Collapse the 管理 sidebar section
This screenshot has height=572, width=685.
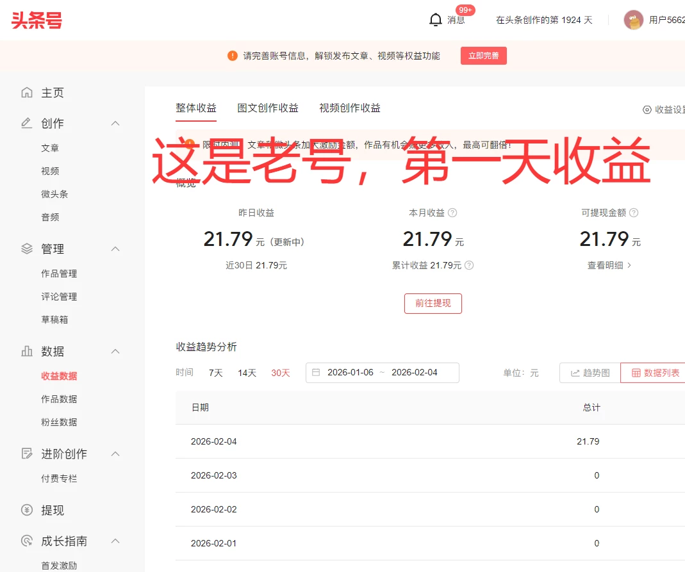(x=115, y=249)
